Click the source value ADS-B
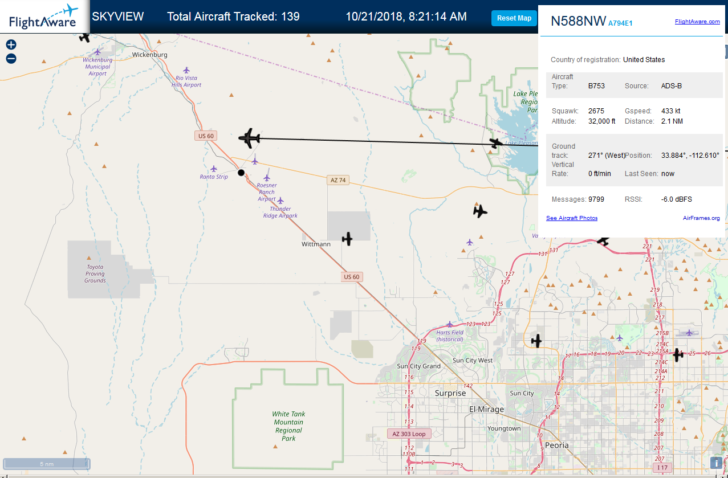728x478 pixels. click(x=672, y=86)
